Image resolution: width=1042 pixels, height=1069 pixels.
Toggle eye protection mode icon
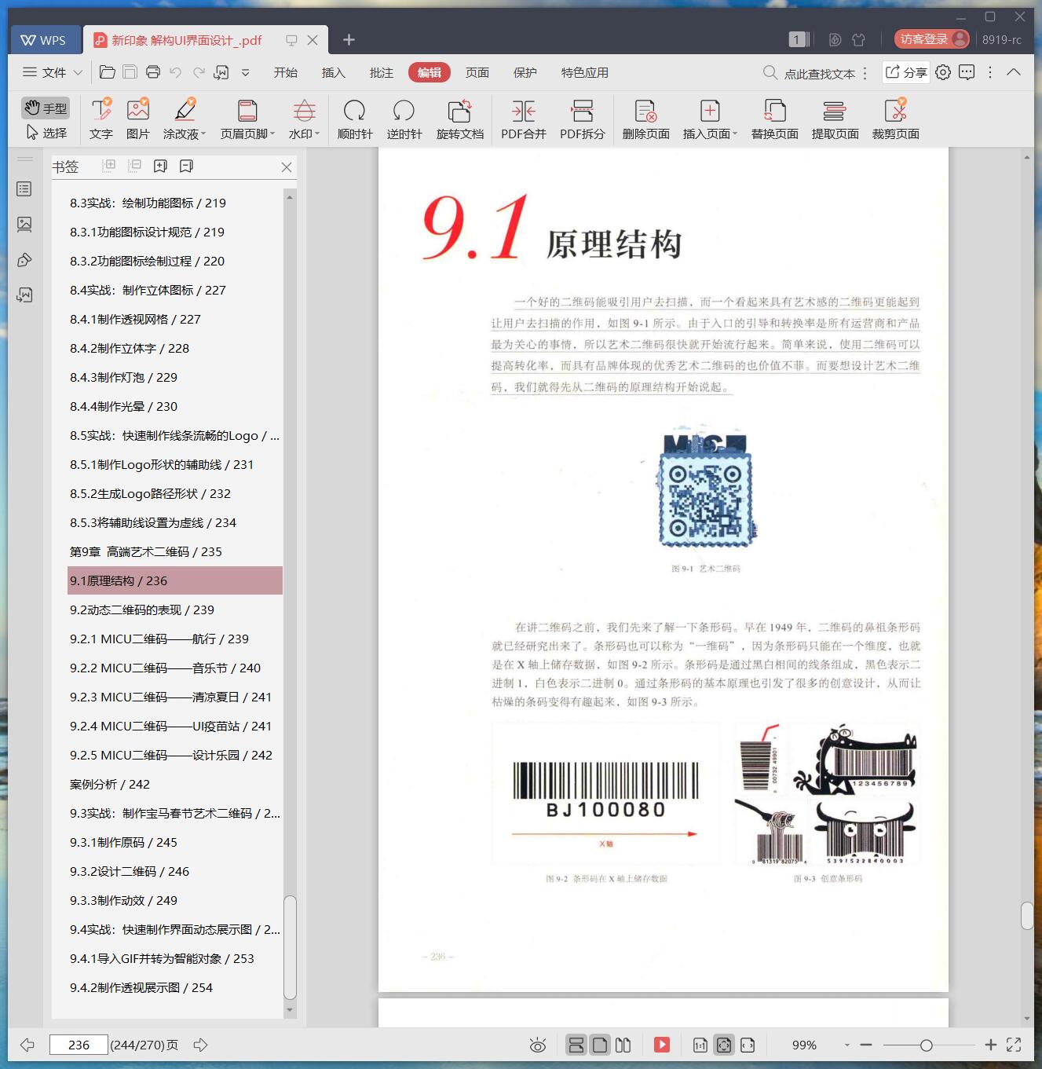(538, 1045)
